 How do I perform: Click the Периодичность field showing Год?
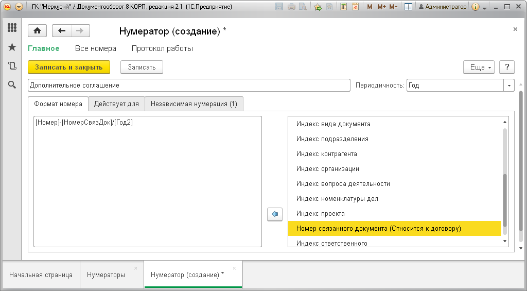455,85
